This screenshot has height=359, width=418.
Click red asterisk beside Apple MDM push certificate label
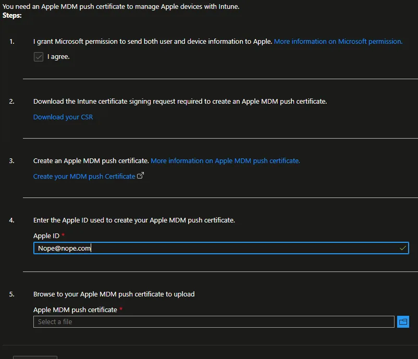(x=121, y=310)
